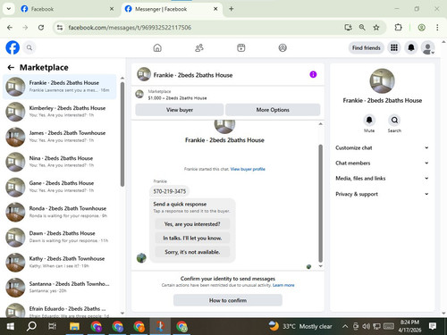Open the Friends icon in top navigation
This screenshot has width=447, height=335.
coord(199,47)
